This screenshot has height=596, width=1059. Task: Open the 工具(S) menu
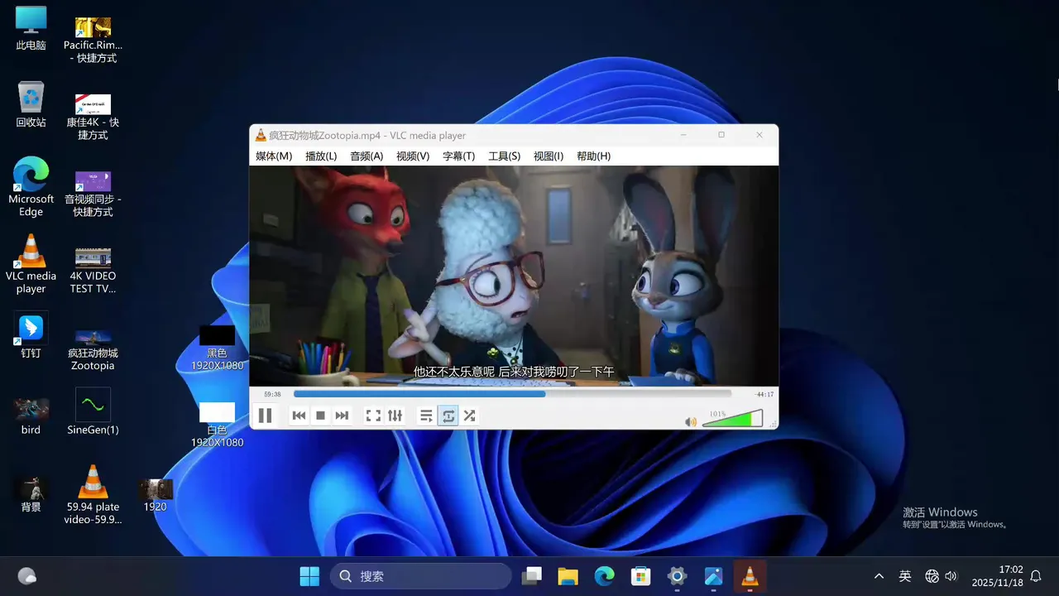click(x=504, y=156)
